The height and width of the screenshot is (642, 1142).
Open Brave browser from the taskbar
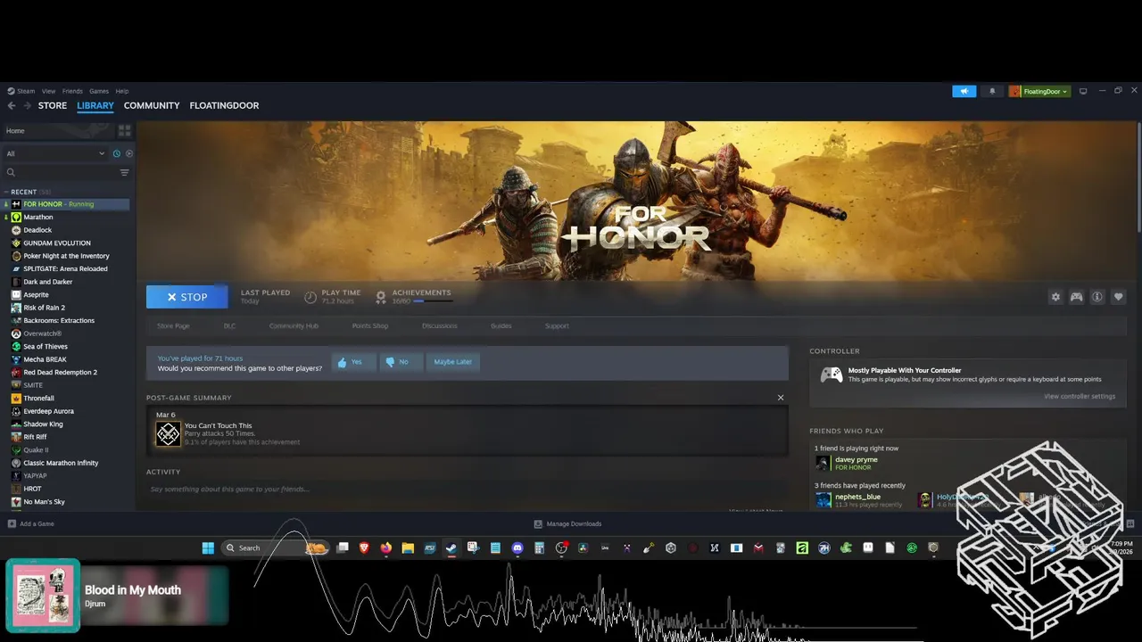point(364,547)
